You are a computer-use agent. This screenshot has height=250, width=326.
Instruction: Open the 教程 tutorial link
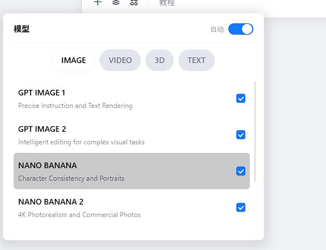tap(167, 3)
